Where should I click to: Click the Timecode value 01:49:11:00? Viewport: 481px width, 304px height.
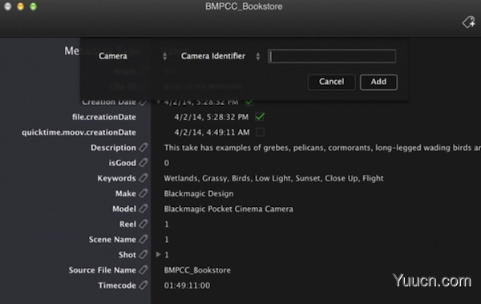pyautogui.click(x=187, y=286)
